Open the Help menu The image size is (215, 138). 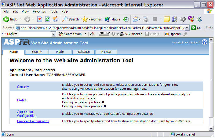coord(64,11)
